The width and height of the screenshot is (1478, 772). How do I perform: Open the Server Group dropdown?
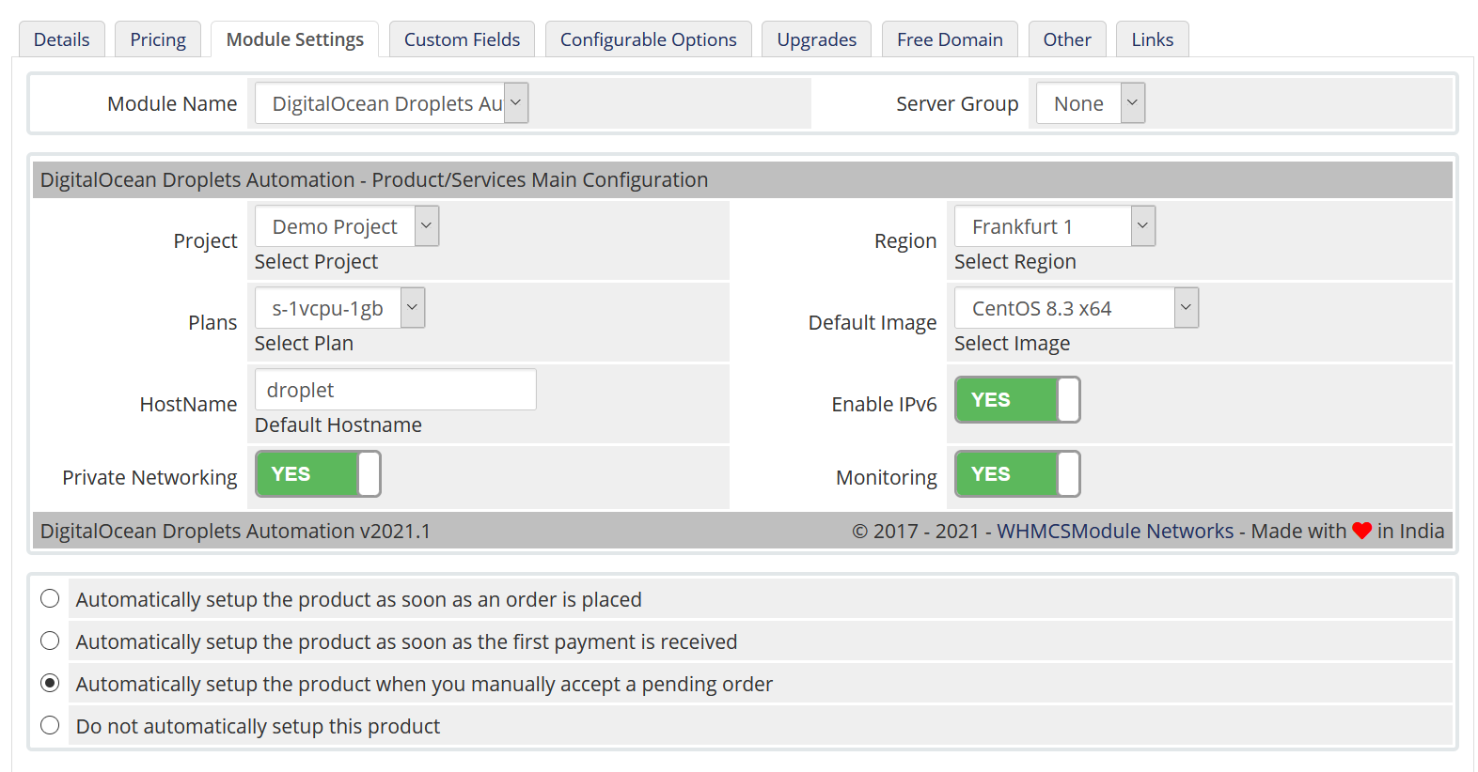pyautogui.click(x=1091, y=103)
